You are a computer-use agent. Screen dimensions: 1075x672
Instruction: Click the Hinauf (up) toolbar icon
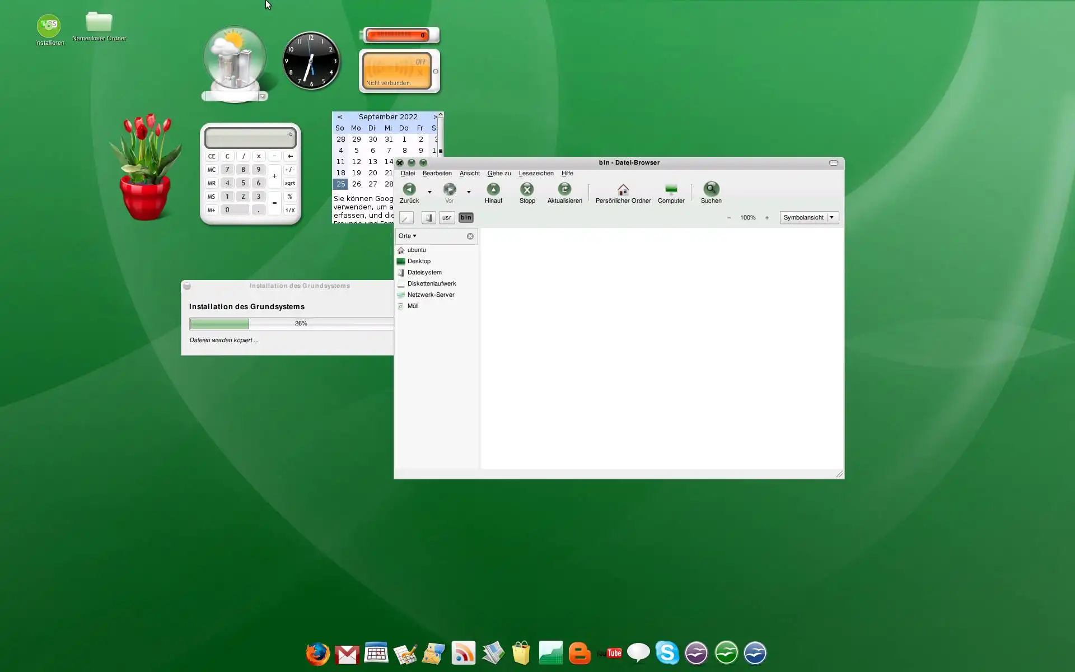click(x=493, y=190)
